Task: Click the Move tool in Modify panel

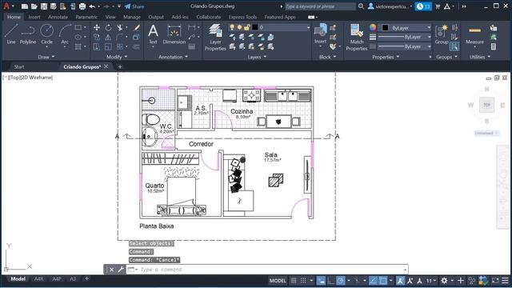Action: [x=97, y=28]
